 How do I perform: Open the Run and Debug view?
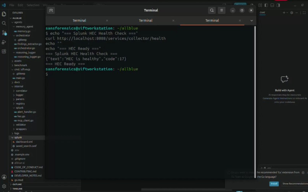4,42
